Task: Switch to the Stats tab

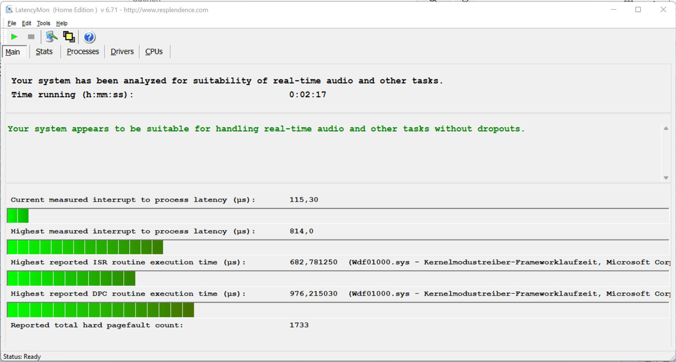Action: (x=44, y=52)
